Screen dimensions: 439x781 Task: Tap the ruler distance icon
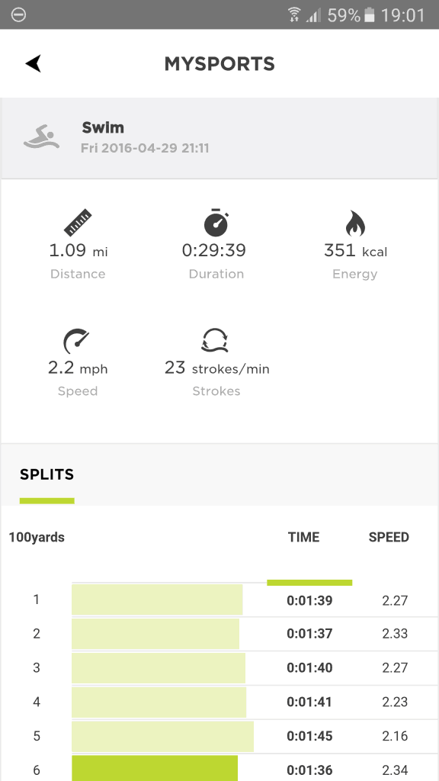tap(79, 222)
